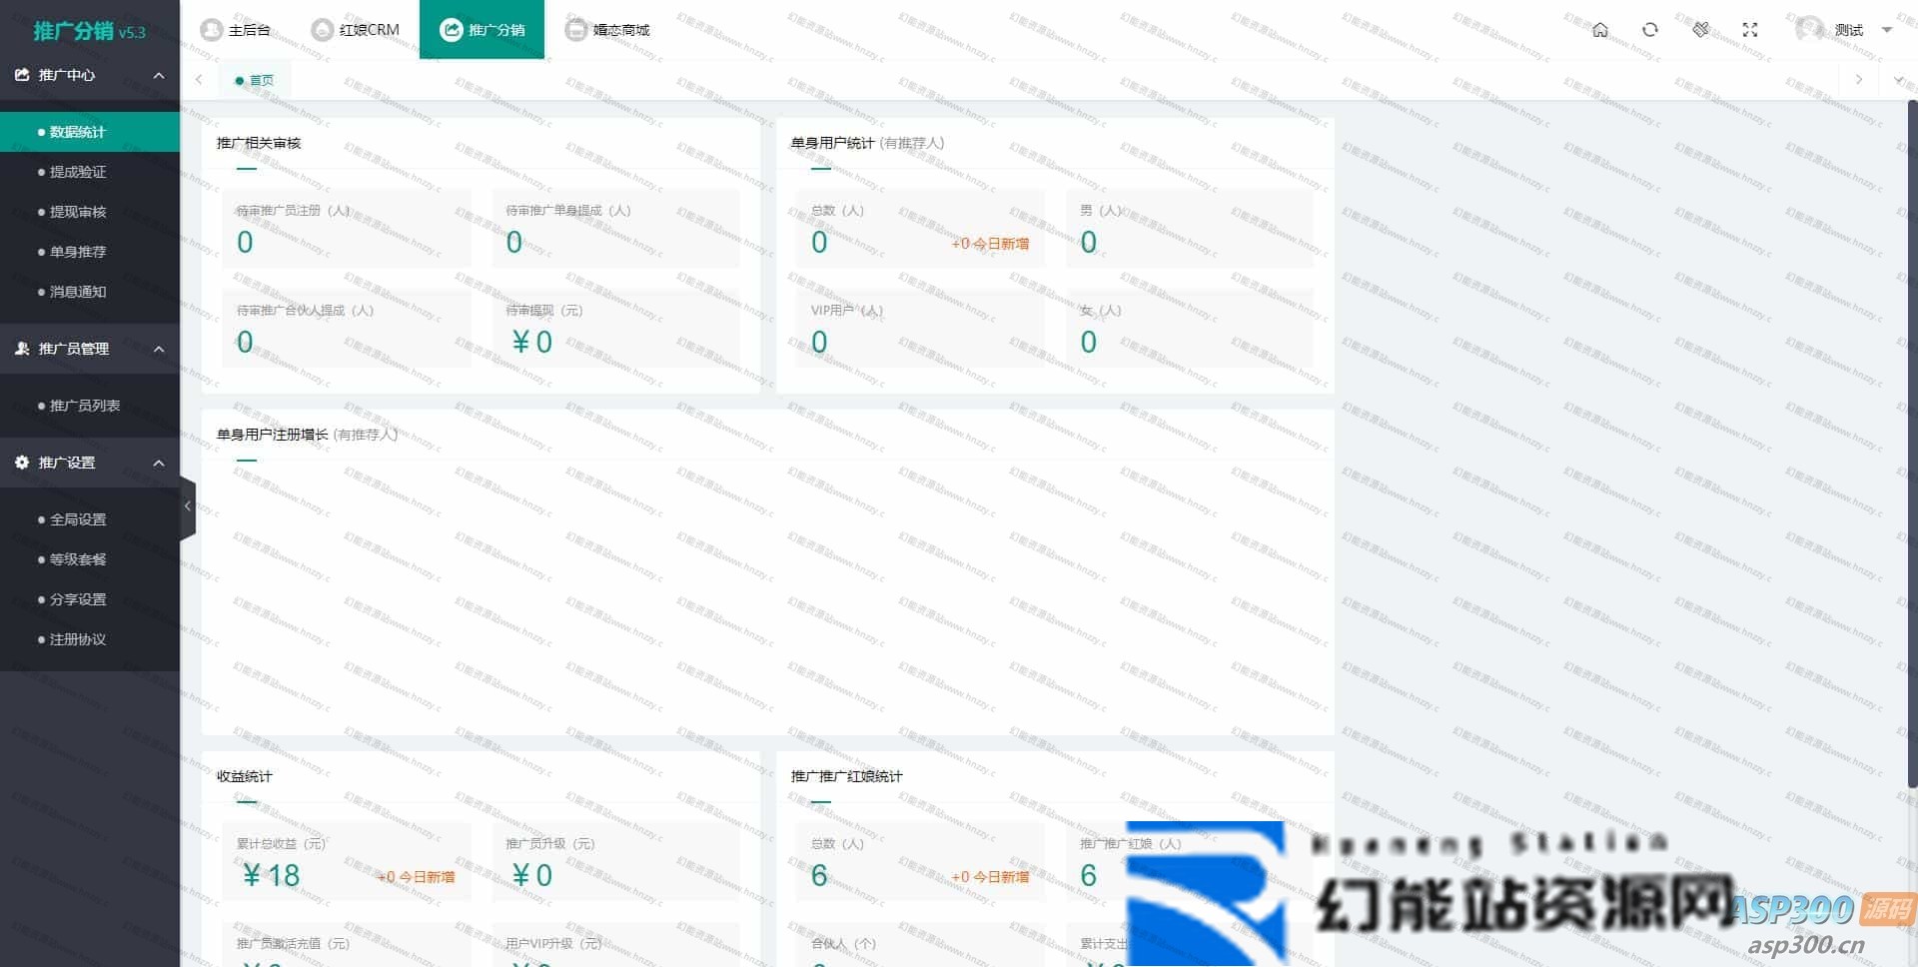Screen dimensions: 1918x967
Task: Open 提现审核 in the sidebar
Action: click(78, 212)
